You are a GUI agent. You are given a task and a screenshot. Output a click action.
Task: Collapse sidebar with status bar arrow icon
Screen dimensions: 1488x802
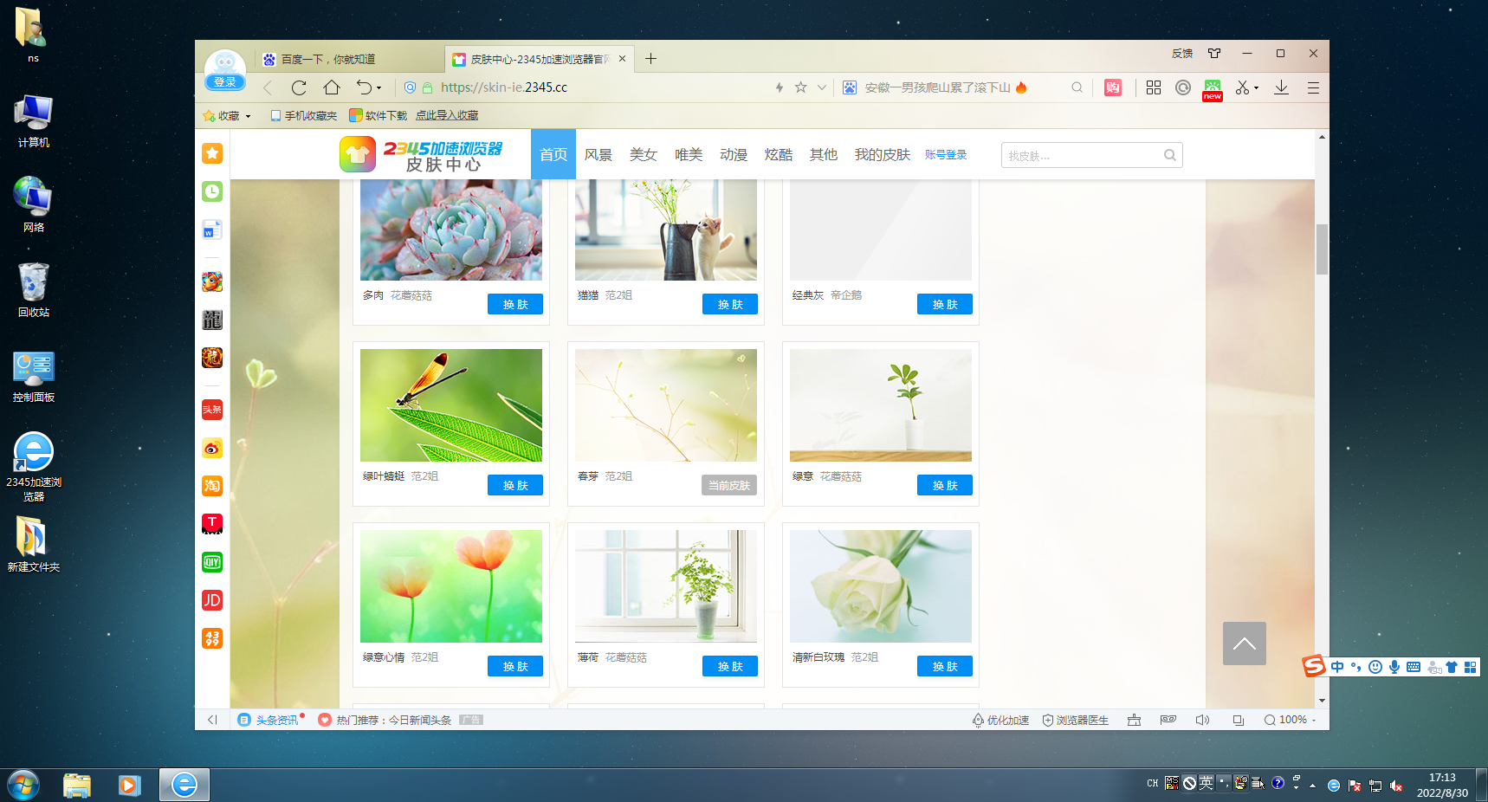point(212,720)
